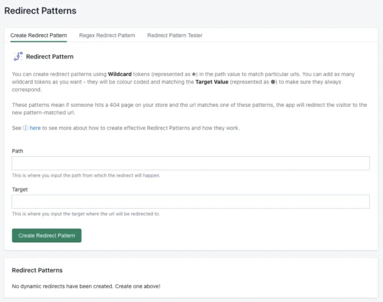Click the bold 'Target Value' text
The image size is (383, 302).
click(212, 82)
